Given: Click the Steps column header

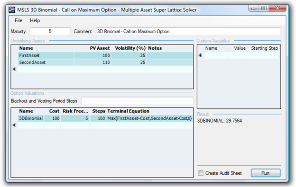Looking at the screenshot, I should tap(99, 111).
